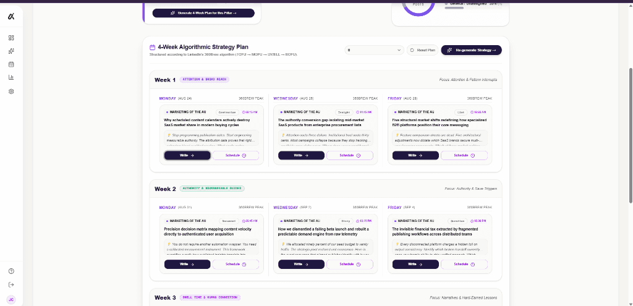This screenshot has height=306, width=633.
Task: Open the JC user avatar
Action: 11,300
